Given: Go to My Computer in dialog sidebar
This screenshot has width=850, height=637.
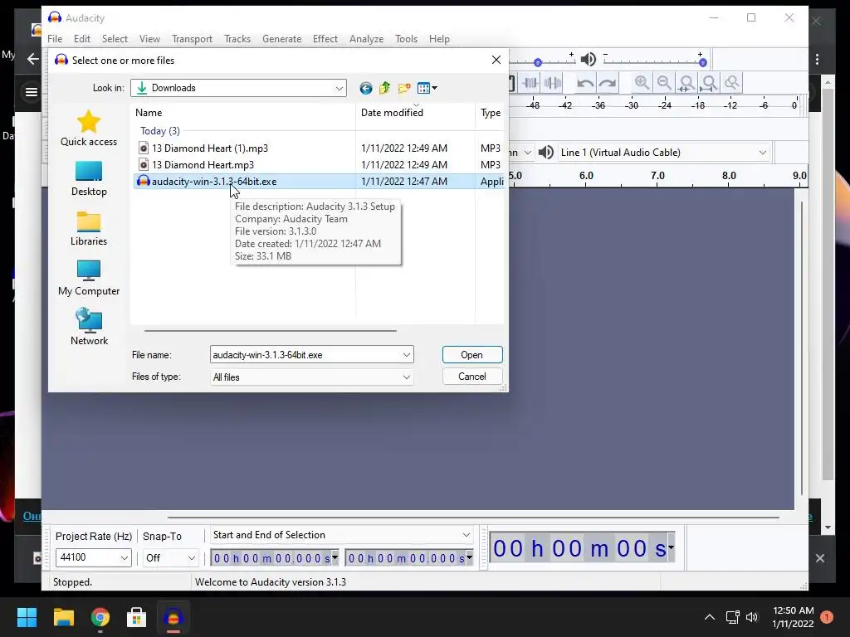Looking at the screenshot, I should tap(89, 279).
